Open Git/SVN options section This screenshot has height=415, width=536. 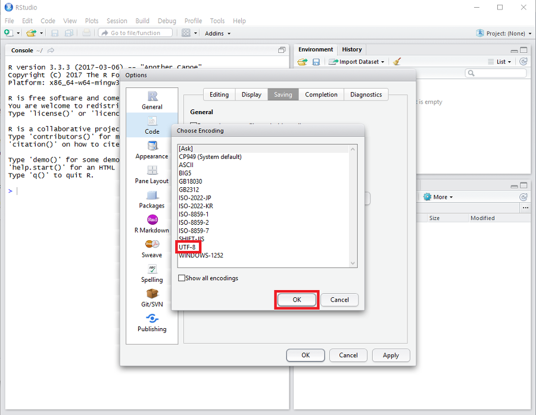[152, 298]
